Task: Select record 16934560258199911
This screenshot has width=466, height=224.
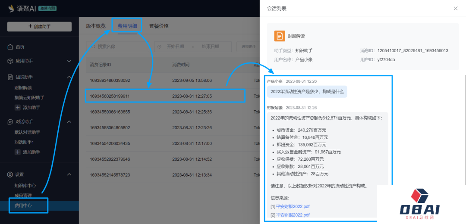Action: [110, 96]
